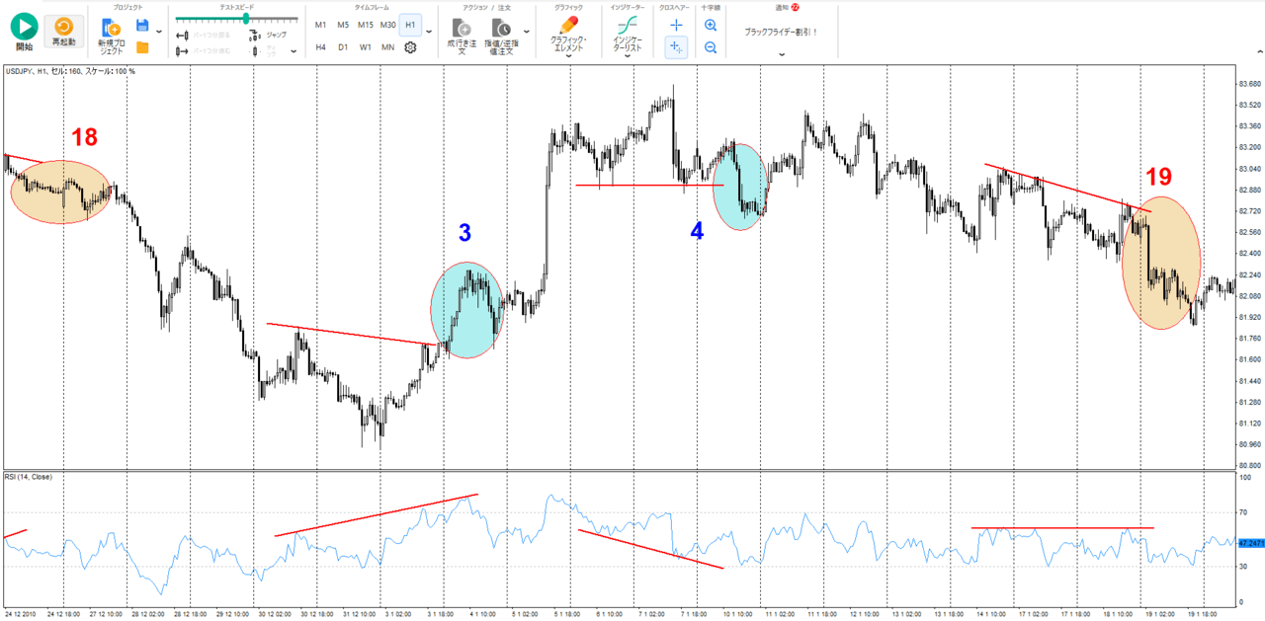Open timeframe settings gear icon
The width and height of the screenshot is (1265, 621).
coord(410,46)
